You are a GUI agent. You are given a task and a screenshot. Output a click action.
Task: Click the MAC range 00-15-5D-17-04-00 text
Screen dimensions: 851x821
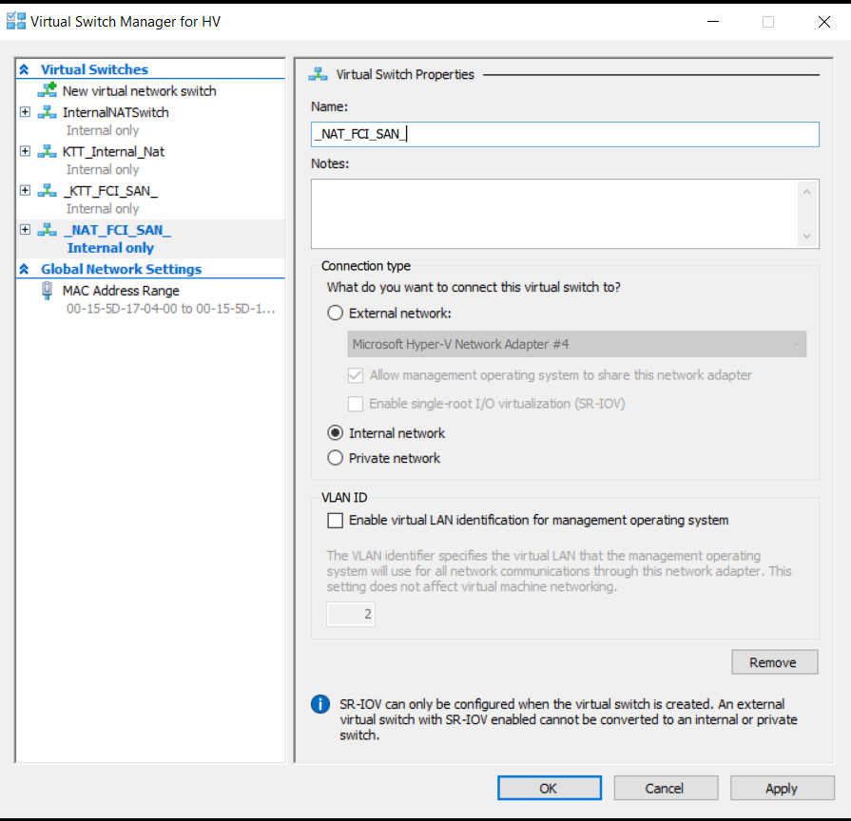(171, 309)
